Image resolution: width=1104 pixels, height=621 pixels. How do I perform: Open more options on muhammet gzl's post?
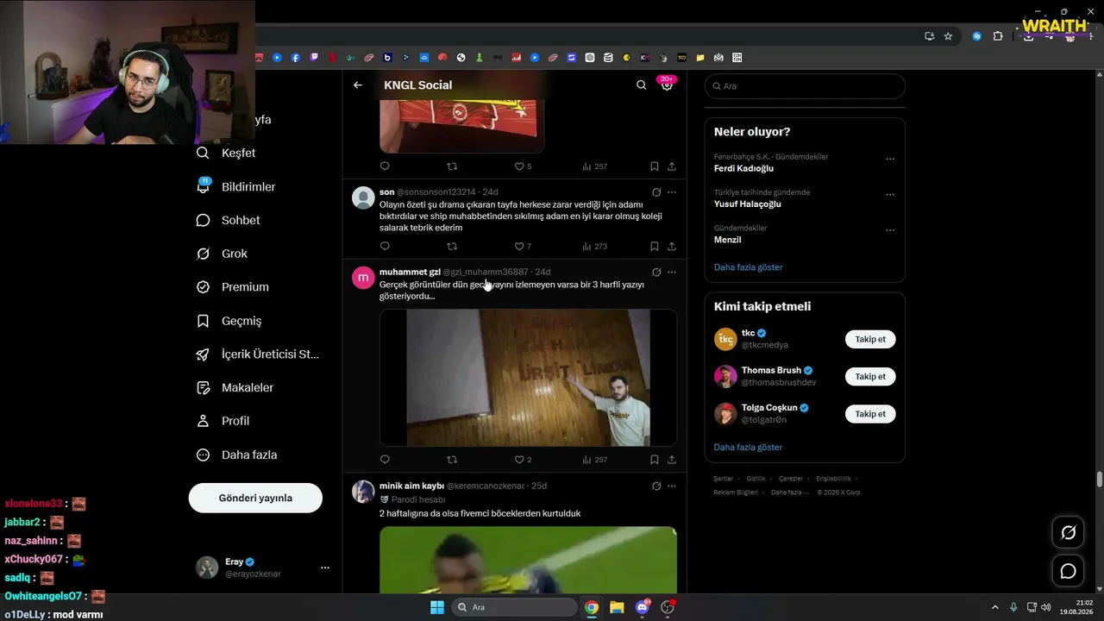click(672, 273)
